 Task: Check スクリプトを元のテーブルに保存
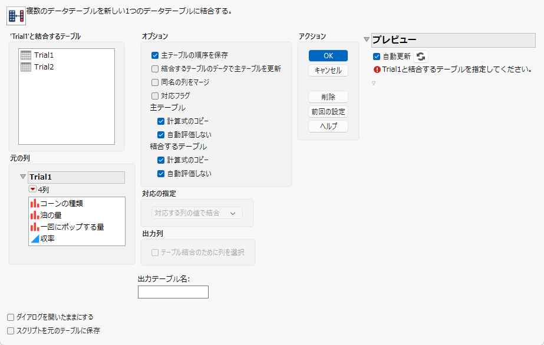[11, 331]
